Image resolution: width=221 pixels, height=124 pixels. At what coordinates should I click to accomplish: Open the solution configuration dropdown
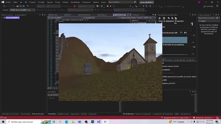41,6
